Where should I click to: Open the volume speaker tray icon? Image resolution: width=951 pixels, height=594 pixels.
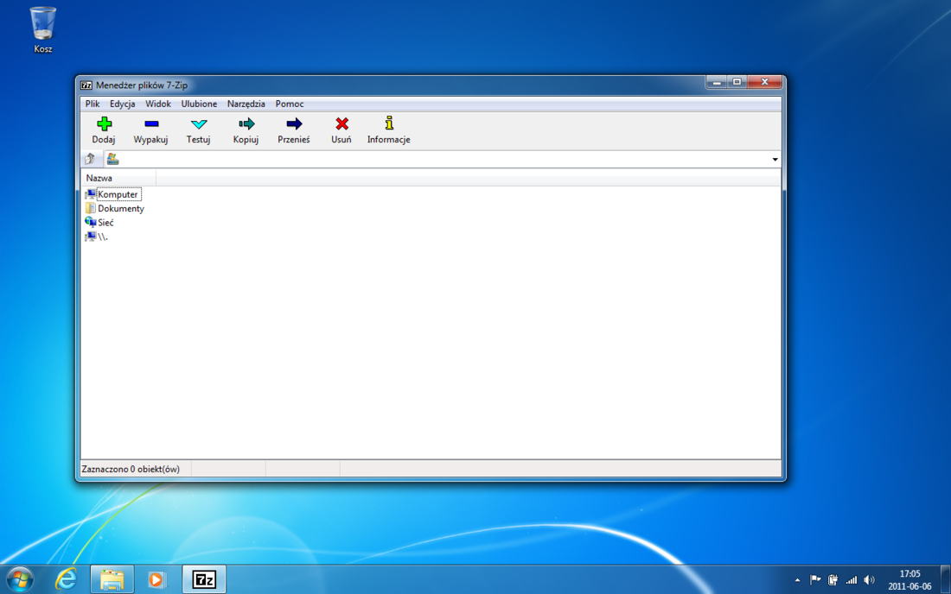click(870, 580)
